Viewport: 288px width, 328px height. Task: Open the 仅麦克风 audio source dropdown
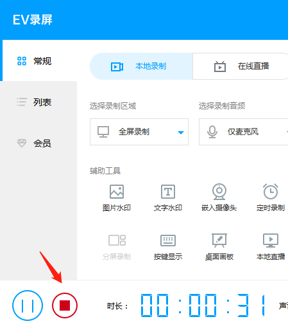click(244, 132)
